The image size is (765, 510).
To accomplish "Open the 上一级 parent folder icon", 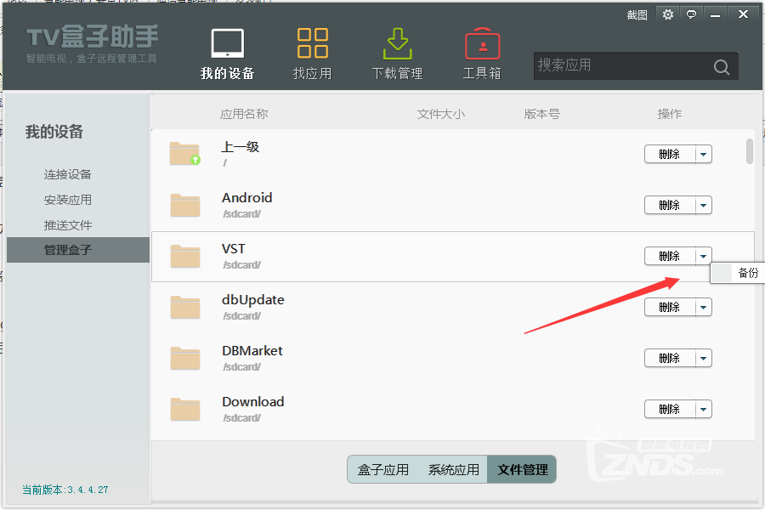I will 185,153.
